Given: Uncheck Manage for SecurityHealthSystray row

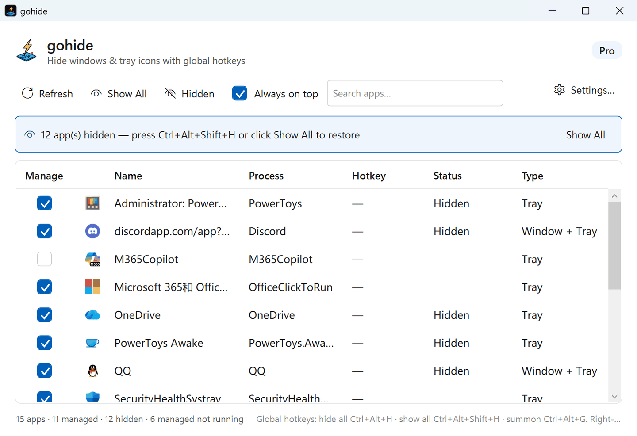Looking at the screenshot, I should pos(44,397).
